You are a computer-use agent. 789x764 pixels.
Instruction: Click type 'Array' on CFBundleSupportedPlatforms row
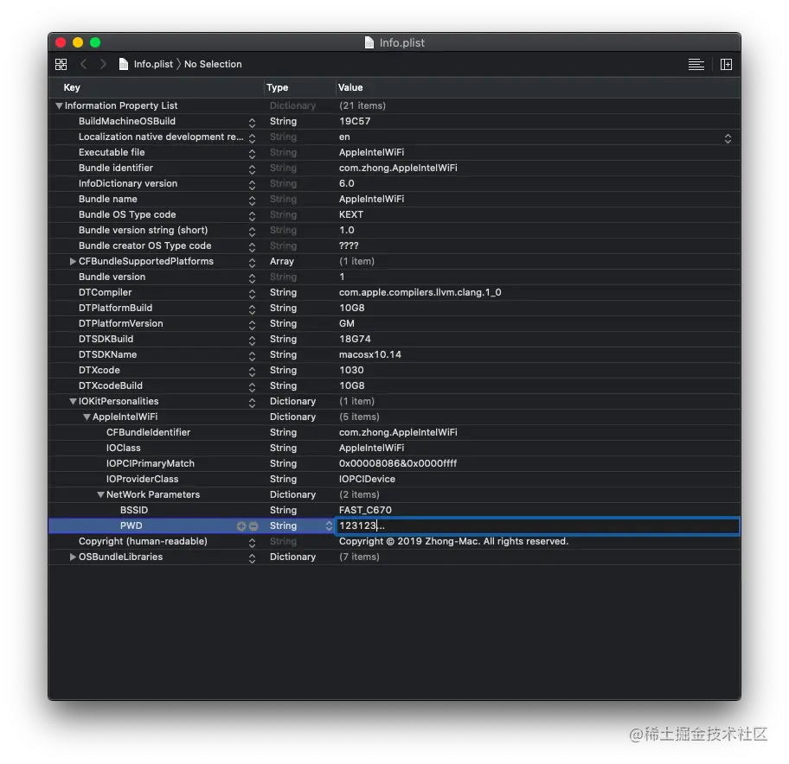(x=282, y=261)
